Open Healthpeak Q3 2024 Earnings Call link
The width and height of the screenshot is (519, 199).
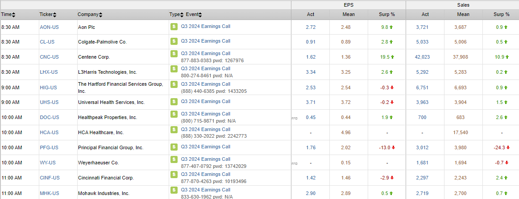click(206, 114)
